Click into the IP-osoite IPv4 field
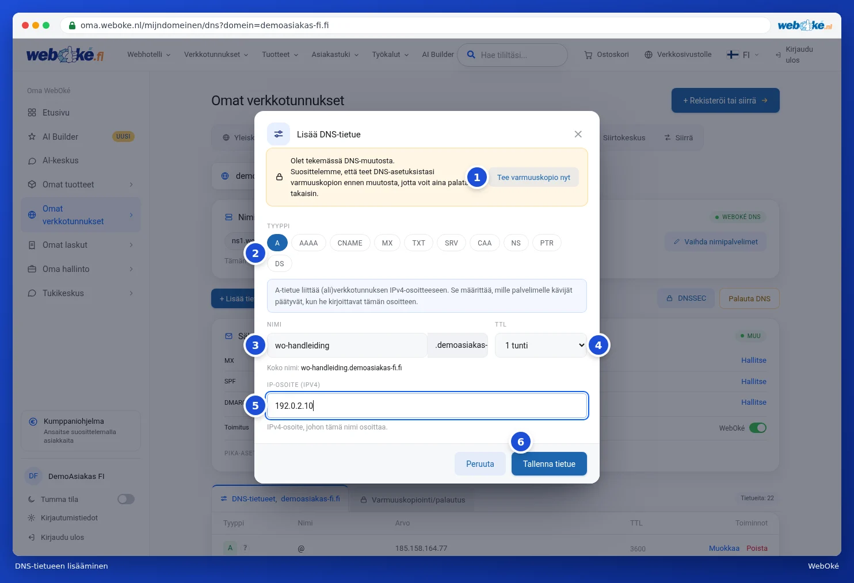The width and height of the screenshot is (854, 583). tap(427, 406)
